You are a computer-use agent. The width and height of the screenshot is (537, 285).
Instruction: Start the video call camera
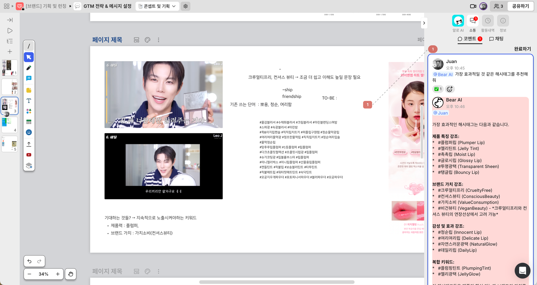coord(473,6)
